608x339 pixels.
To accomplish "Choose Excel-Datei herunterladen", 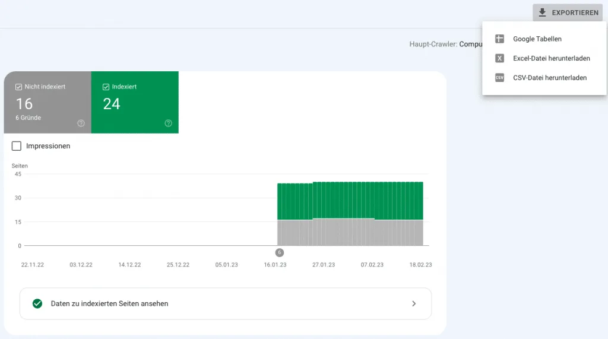I will [544, 58].
